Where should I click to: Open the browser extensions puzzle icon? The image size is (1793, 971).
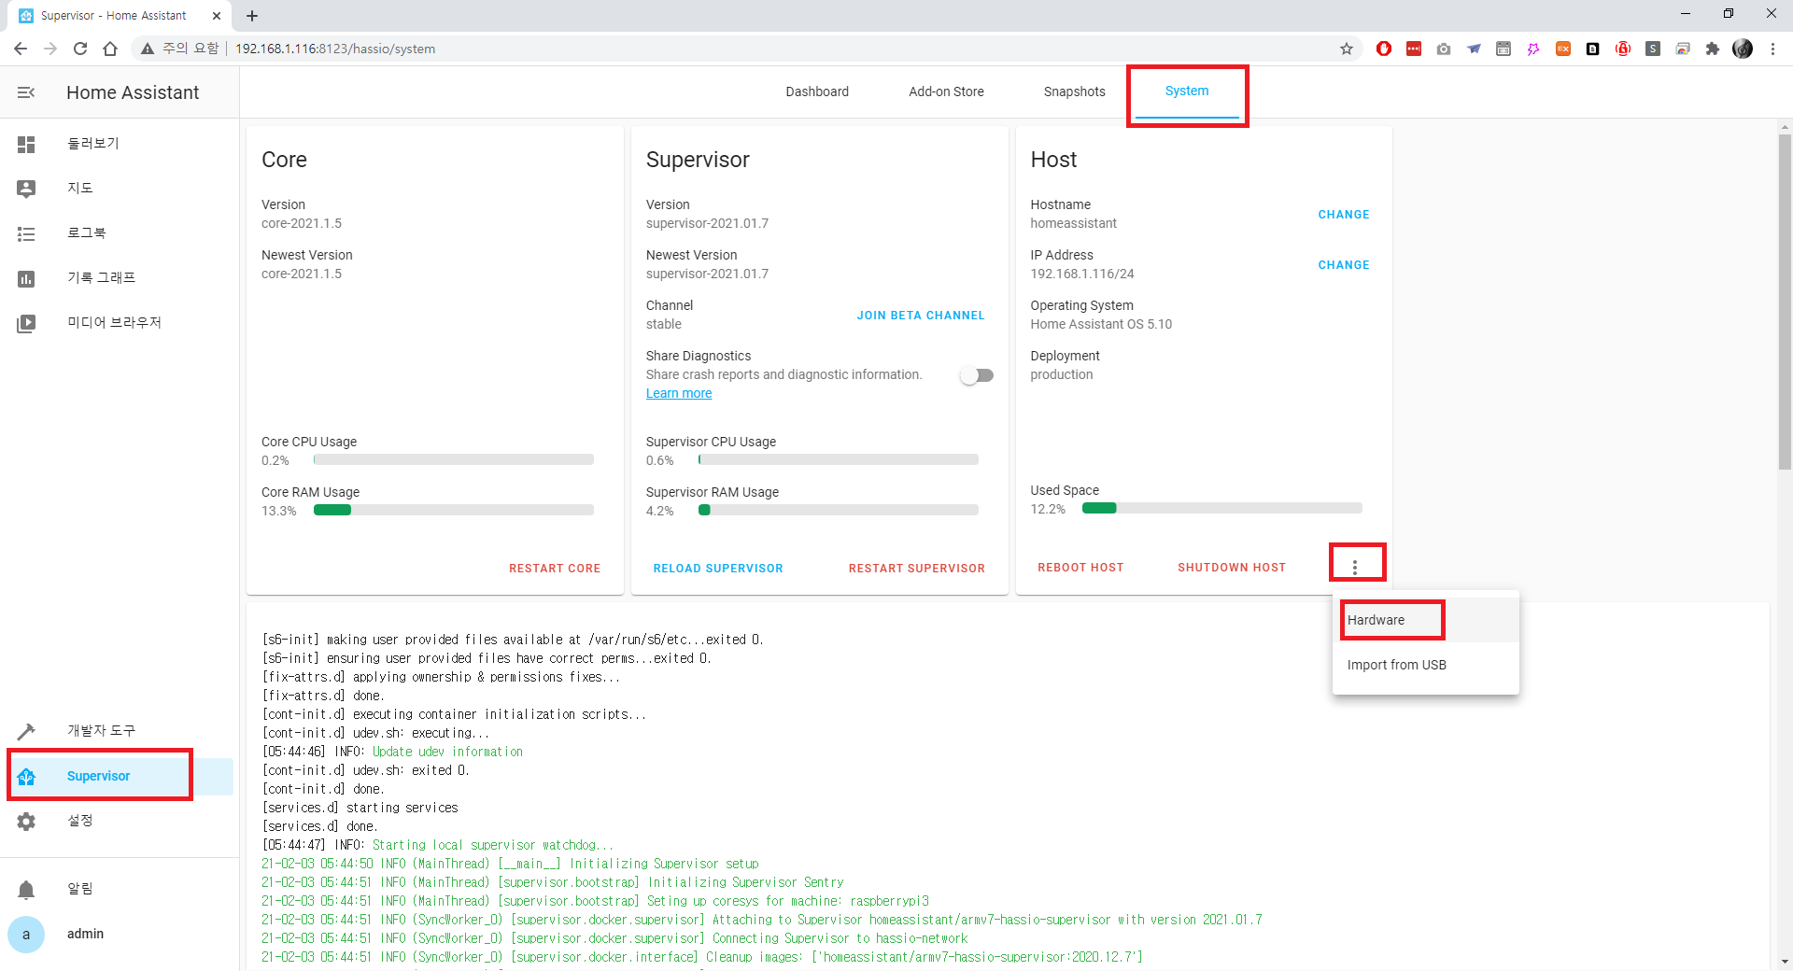pyautogui.click(x=1713, y=49)
